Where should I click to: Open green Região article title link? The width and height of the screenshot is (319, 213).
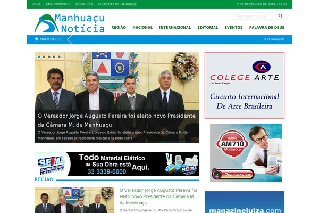coord(158,196)
